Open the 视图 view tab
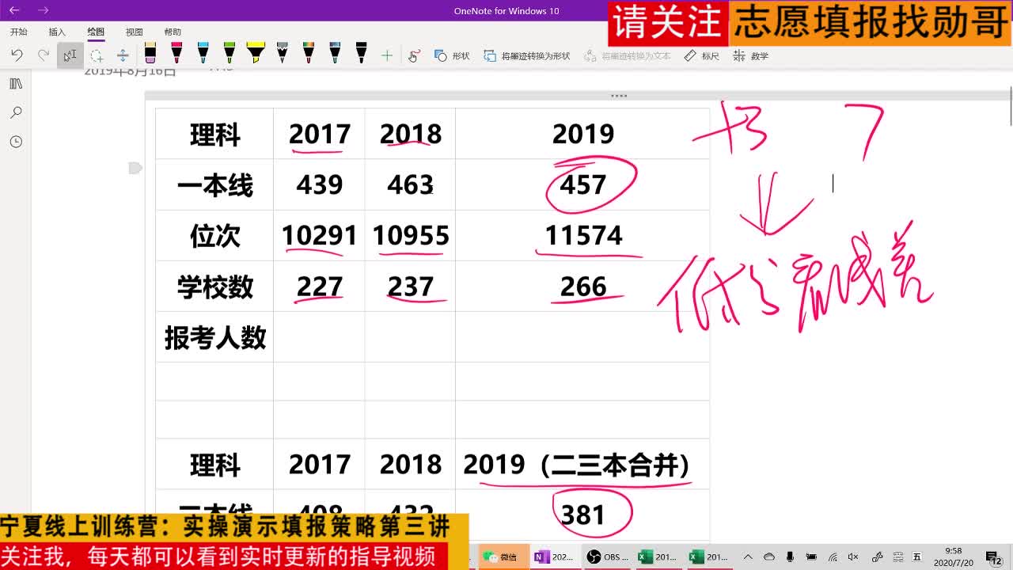The width and height of the screenshot is (1013, 570). 135,32
